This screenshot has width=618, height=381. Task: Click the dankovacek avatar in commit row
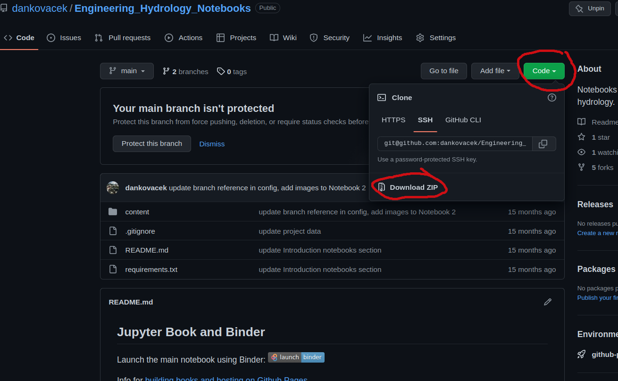coord(113,187)
